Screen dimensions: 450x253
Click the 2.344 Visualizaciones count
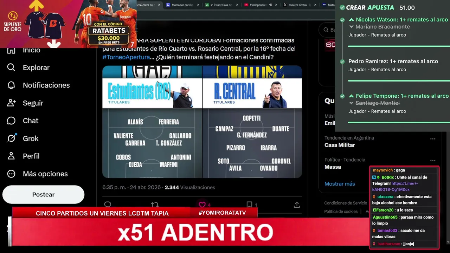coord(190,187)
